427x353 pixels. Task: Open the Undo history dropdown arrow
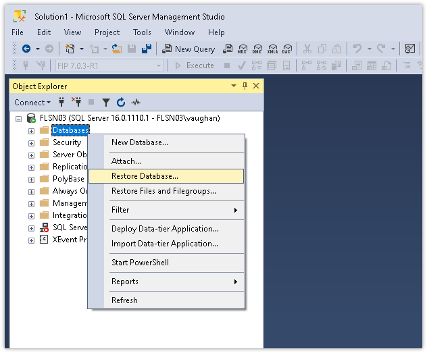click(x=370, y=49)
